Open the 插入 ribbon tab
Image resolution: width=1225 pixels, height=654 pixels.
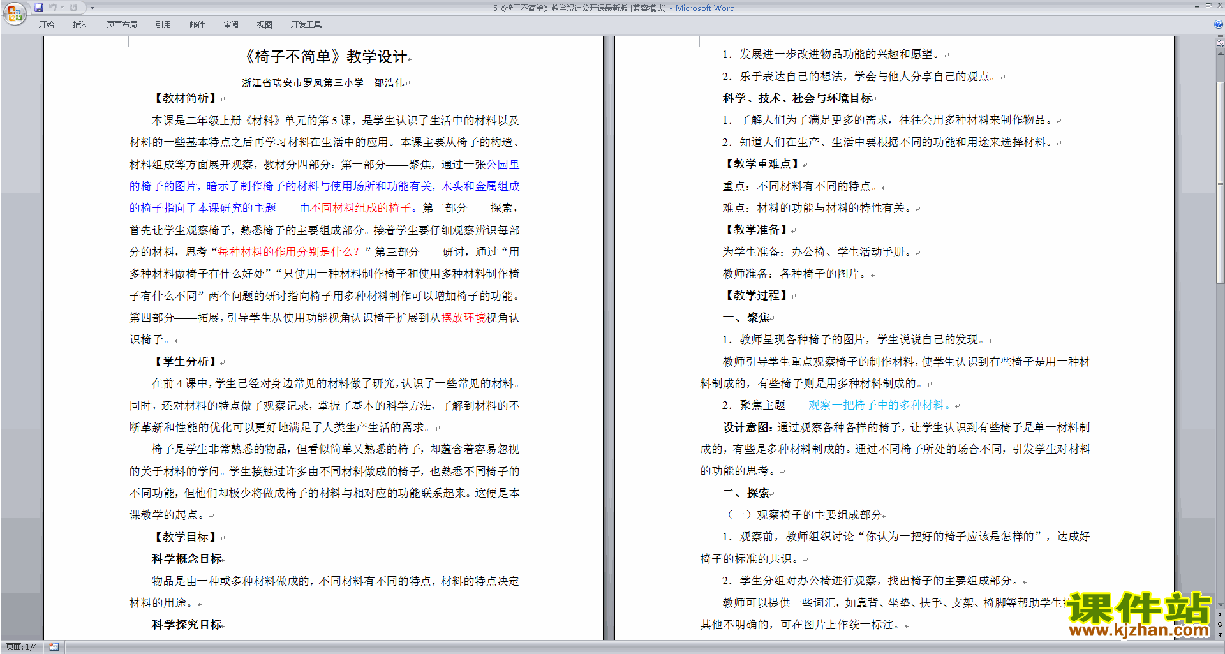tap(80, 25)
